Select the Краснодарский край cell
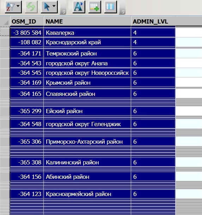This screenshot has width=202, height=215. [87, 42]
